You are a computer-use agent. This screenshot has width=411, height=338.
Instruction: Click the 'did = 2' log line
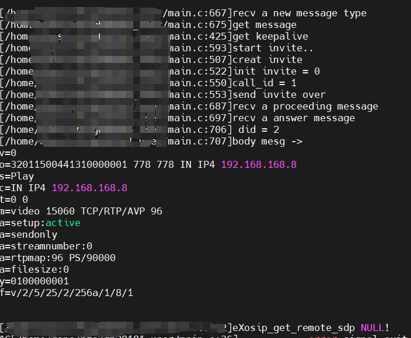(x=259, y=130)
